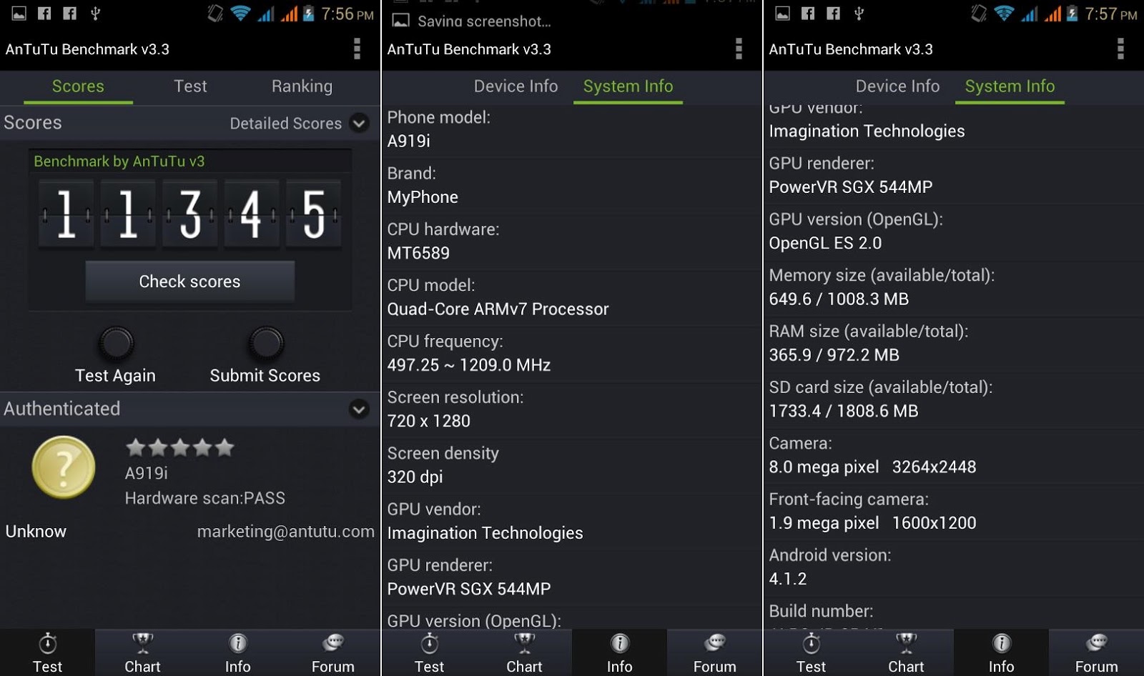Tap Forum icon on the 7:57 PM screen
The width and height of the screenshot is (1144, 676).
click(x=1097, y=643)
